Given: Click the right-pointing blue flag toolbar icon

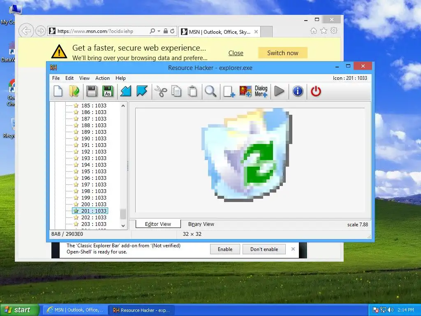Looking at the screenshot, I should tap(142, 91).
